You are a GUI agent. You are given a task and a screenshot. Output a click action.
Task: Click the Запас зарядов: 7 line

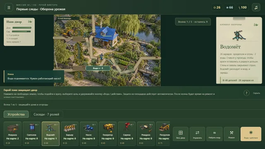(14, 42)
